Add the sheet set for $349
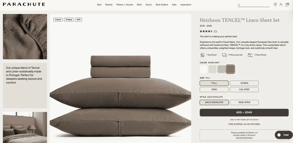The width and height of the screenshot is (293, 143). (x=244, y=112)
